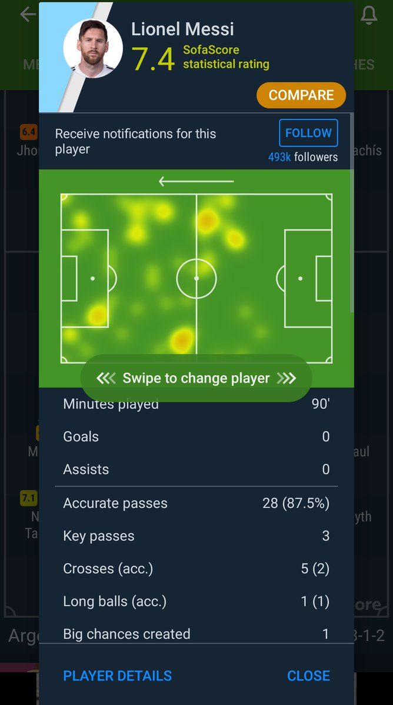Image resolution: width=393 pixels, height=705 pixels.
Task: Tap the Swipe to change player pill
Action: (x=196, y=378)
